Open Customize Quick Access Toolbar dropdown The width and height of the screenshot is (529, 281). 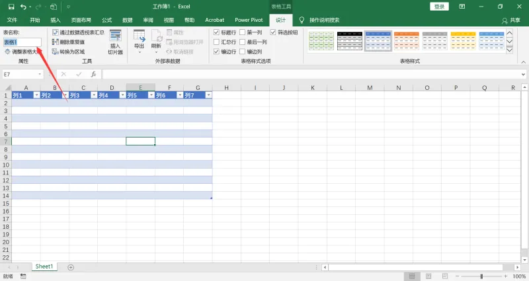point(68,7)
